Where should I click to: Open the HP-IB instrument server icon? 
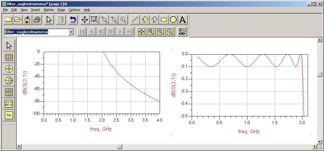click(x=182, y=32)
